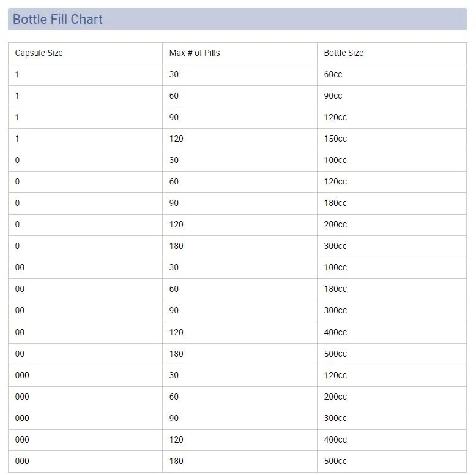Screen dimensions: 476x475
Task: Select 180cc cell for capsule size 0
Action: click(x=335, y=203)
